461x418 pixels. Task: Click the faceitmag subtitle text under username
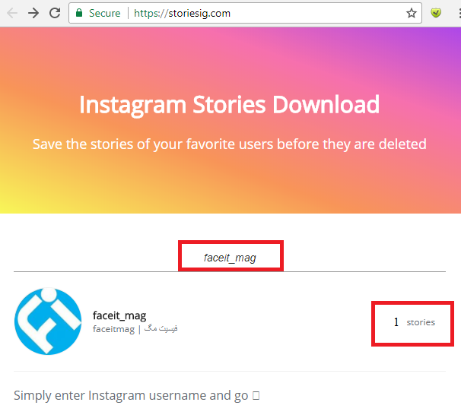click(x=135, y=329)
